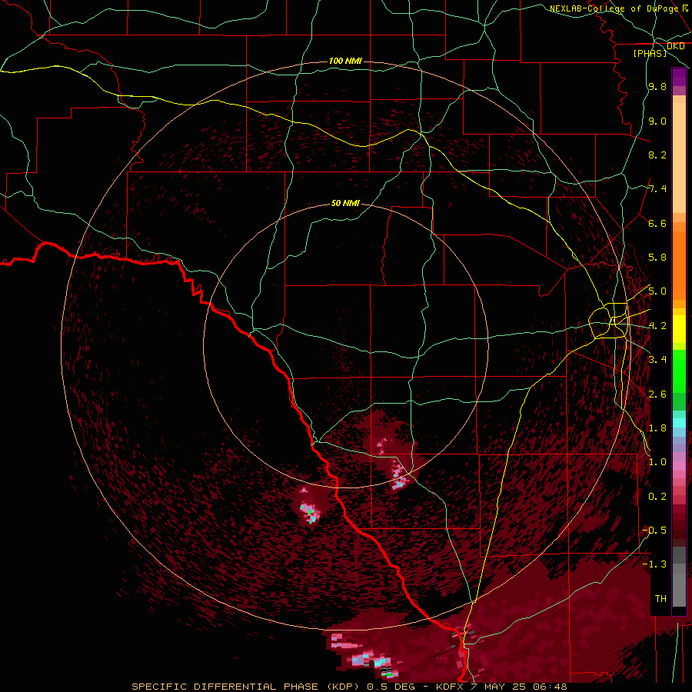Click the 7.4 value on the color scale
The width and height of the screenshot is (692, 692).
[x=657, y=189]
